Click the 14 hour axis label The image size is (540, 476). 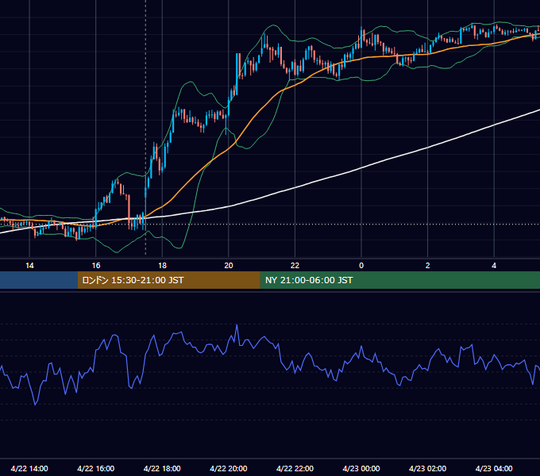point(29,266)
